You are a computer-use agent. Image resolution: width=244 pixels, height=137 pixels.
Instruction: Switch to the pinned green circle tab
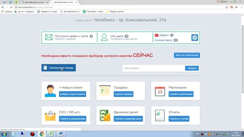16,2
